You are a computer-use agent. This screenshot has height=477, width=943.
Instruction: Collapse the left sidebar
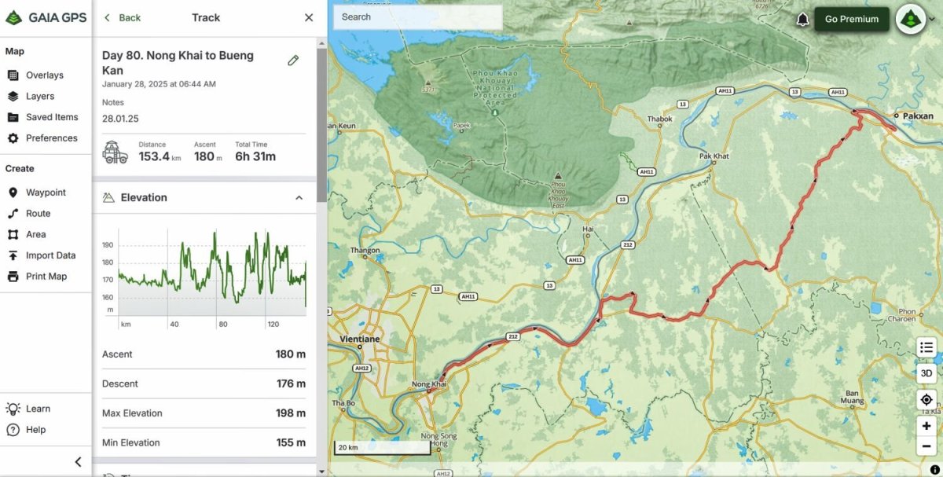pyautogui.click(x=77, y=461)
